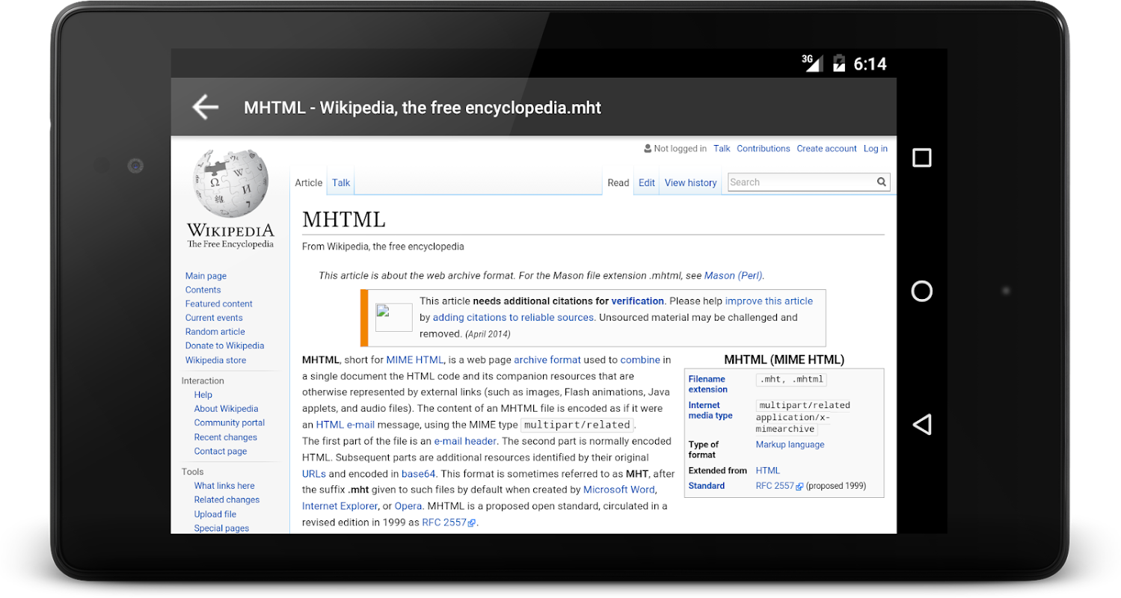This screenshot has height=598, width=1121.
Task: Open Contact page link
Action: (x=221, y=451)
